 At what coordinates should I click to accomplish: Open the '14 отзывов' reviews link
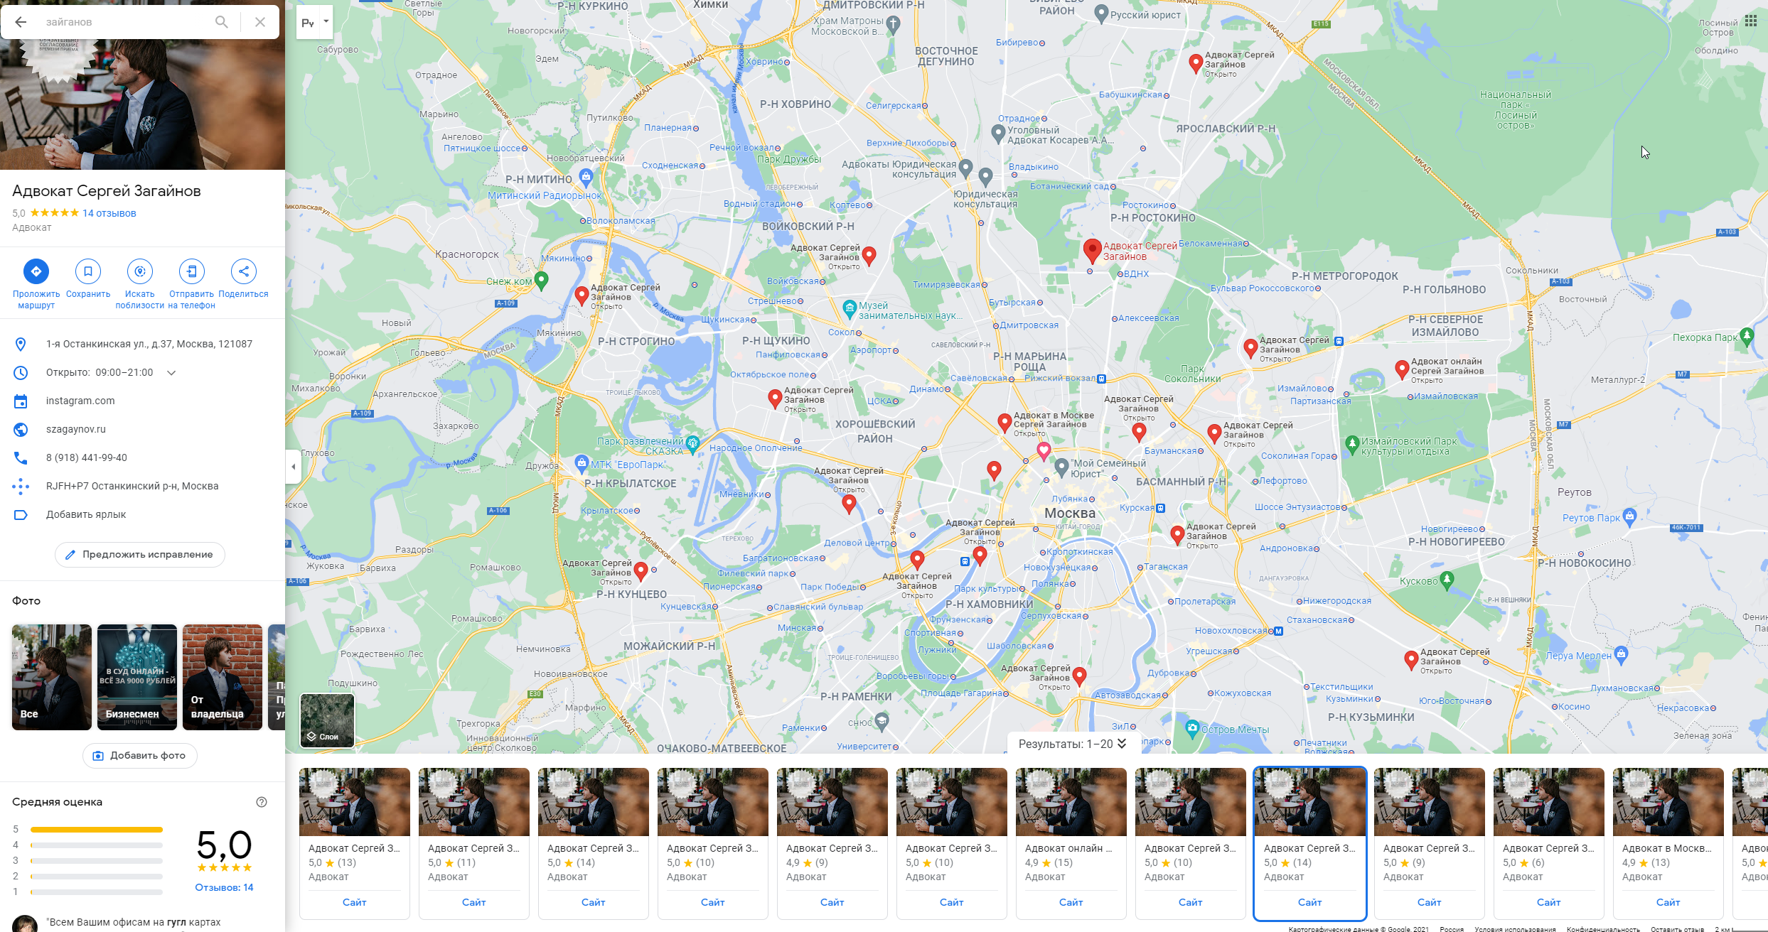(x=109, y=213)
